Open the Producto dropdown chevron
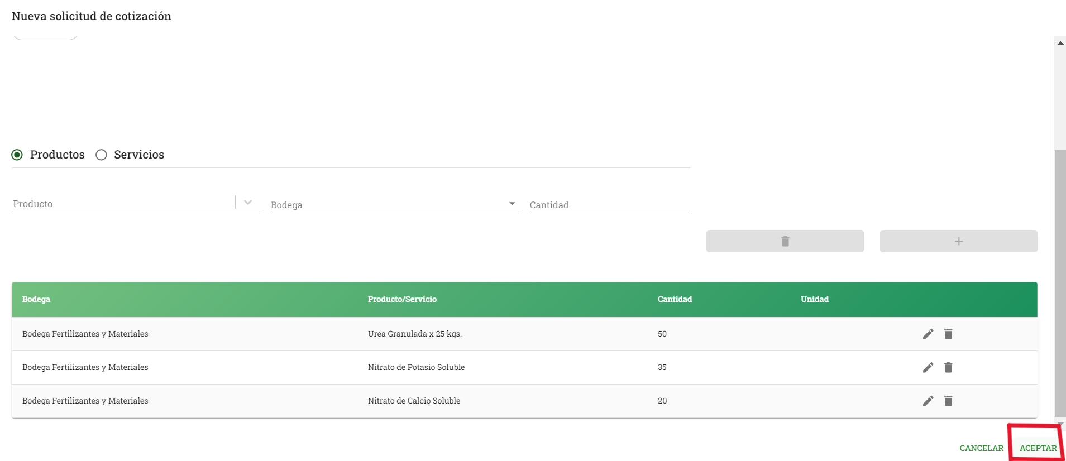 (248, 203)
